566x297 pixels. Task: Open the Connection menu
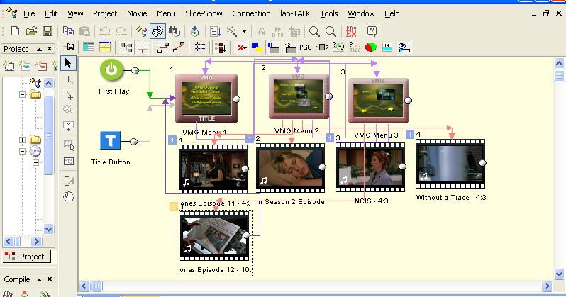coord(251,13)
